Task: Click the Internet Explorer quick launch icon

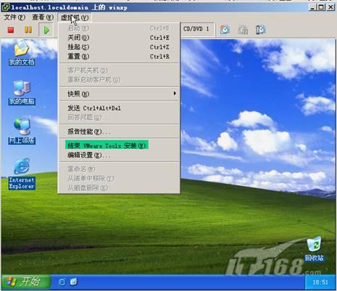Action: click(x=62, y=282)
